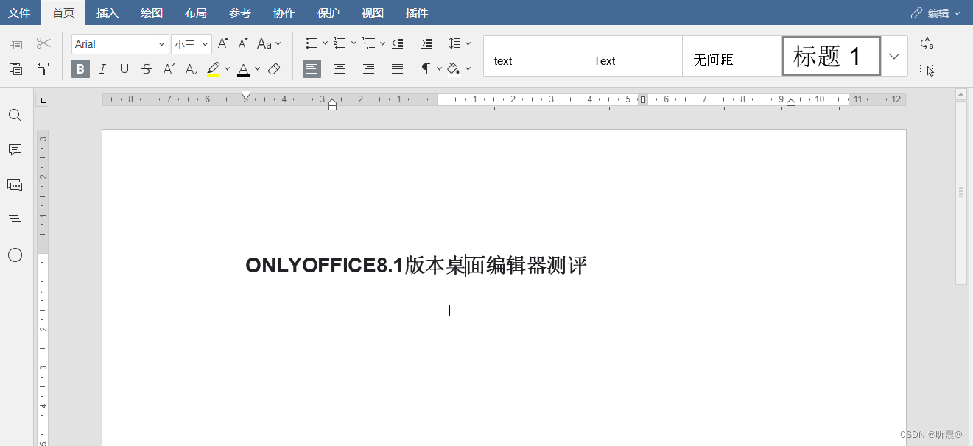Open highlight color dropdown arrow
This screenshot has height=446, width=973.
coord(227,69)
